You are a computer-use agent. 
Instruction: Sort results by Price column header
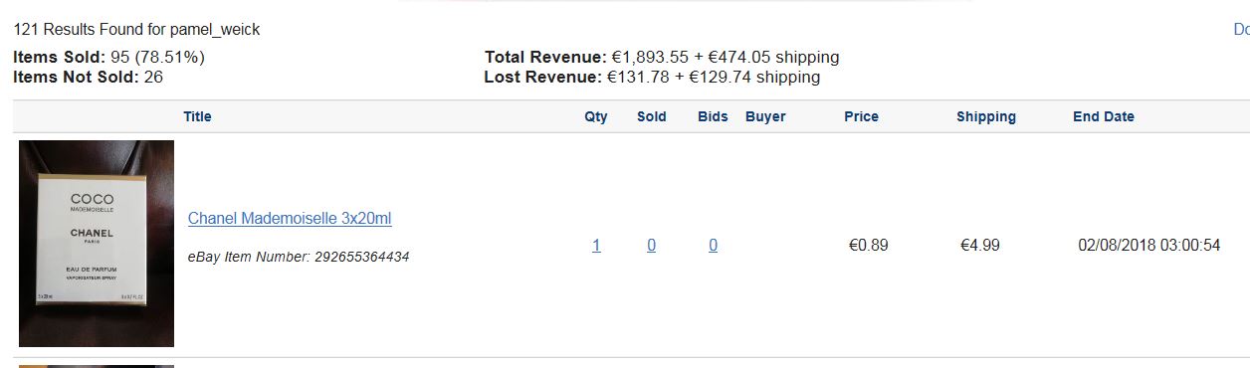(861, 116)
